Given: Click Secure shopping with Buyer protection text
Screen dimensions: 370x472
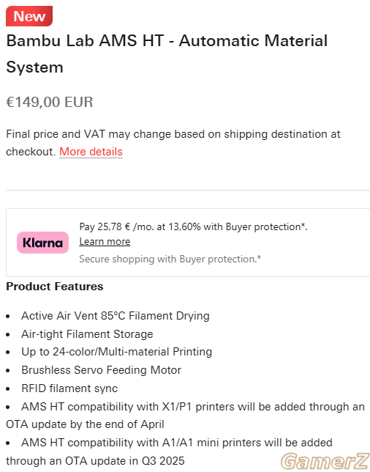Looking at the screenshot, I should pos(170,259).
